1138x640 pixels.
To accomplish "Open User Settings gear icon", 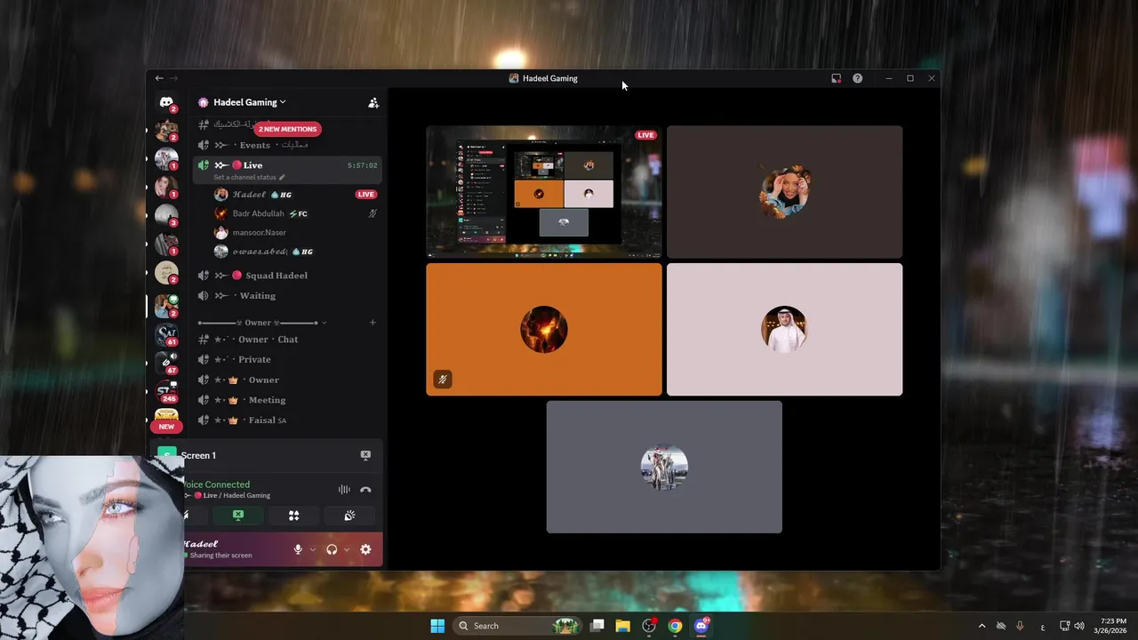I will click(365, 549).
